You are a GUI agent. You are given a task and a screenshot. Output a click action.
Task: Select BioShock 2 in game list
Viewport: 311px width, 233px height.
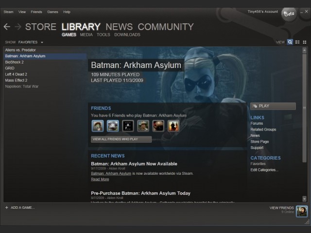pyautogui.click(x=45, y=62)
